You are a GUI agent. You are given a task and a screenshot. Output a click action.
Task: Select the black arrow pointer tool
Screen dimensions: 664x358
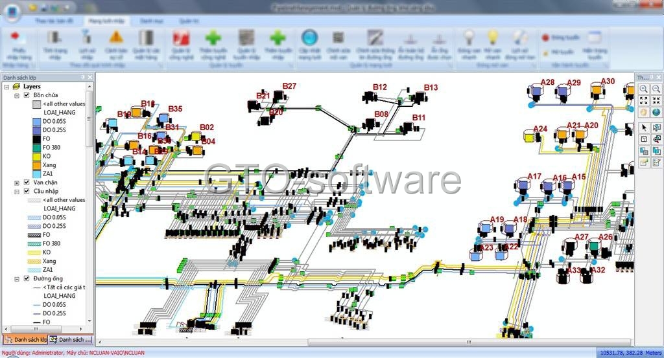pos(644,128)
